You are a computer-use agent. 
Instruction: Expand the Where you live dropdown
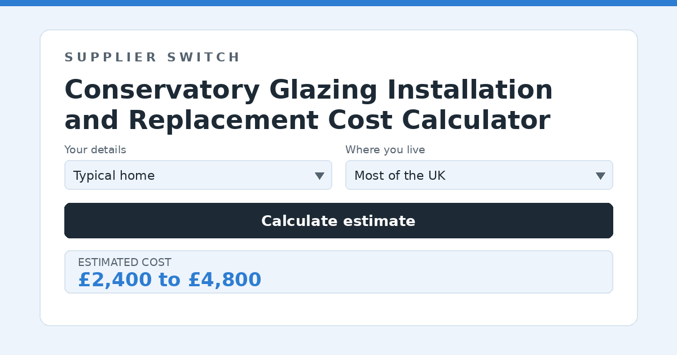click(479, 175)
